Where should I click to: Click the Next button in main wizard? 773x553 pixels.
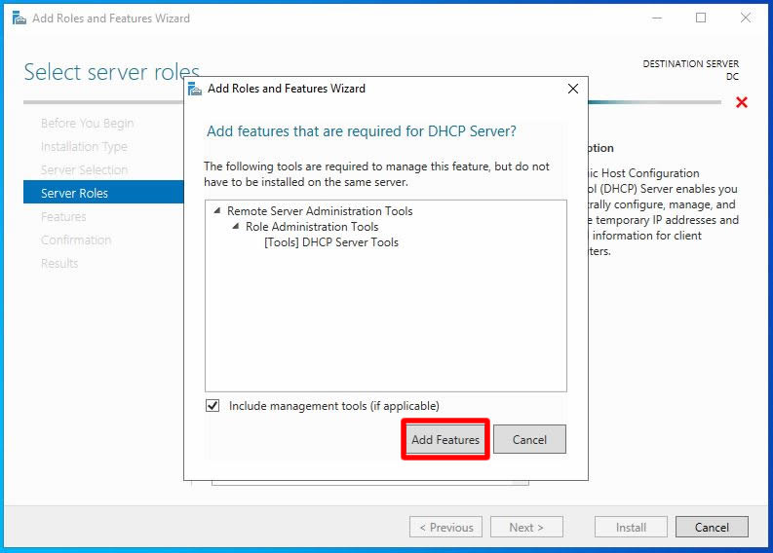pyautogui.click(x=526, y=527)
